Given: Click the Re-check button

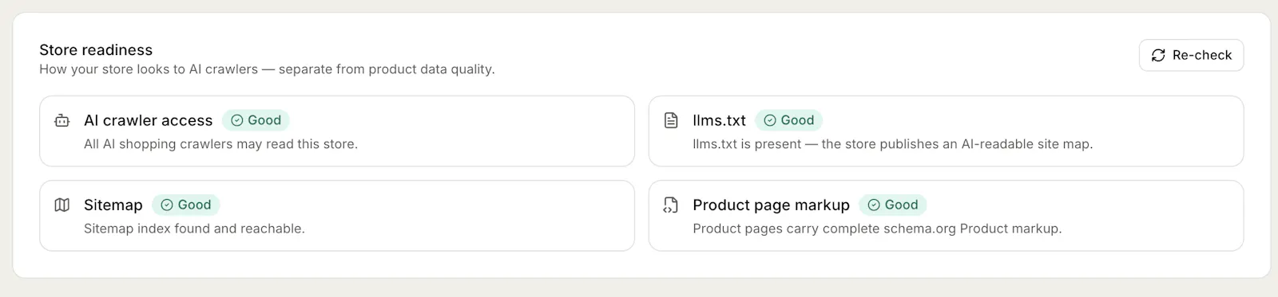Looking at the screenshot, I should coord(1191,55).
